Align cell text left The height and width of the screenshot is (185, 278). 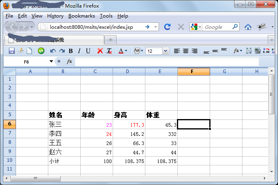click(x=177, y=51)
